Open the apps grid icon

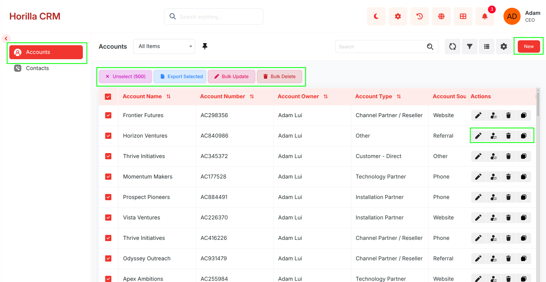463,16
